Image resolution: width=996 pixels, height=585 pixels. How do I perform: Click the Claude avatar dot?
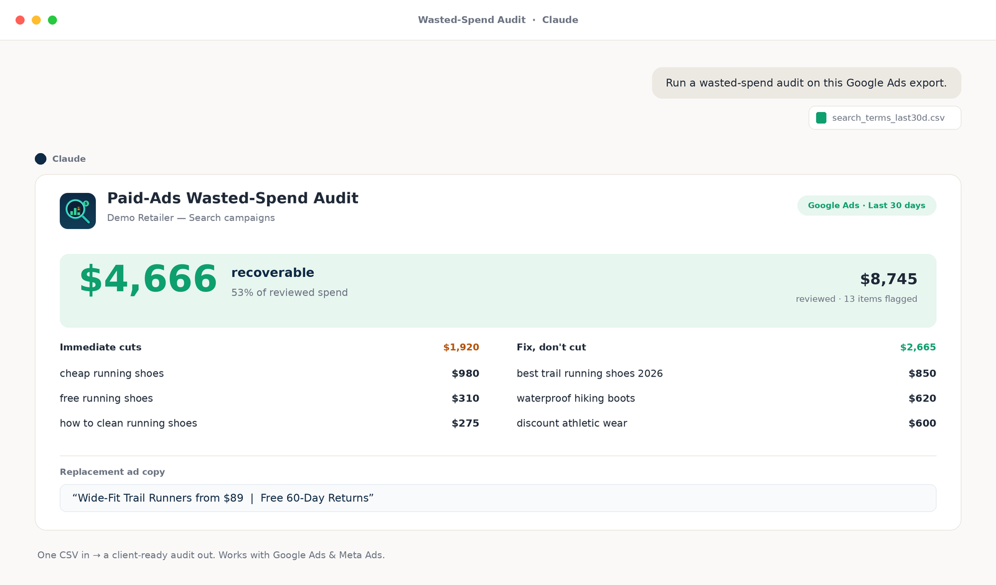tap(40, 159)
